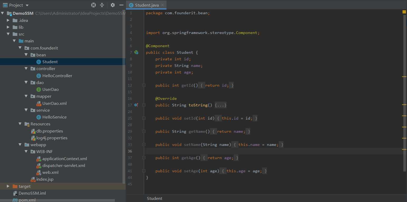
Task: Expand the .idea folder
Action: (x=8, y=20)
